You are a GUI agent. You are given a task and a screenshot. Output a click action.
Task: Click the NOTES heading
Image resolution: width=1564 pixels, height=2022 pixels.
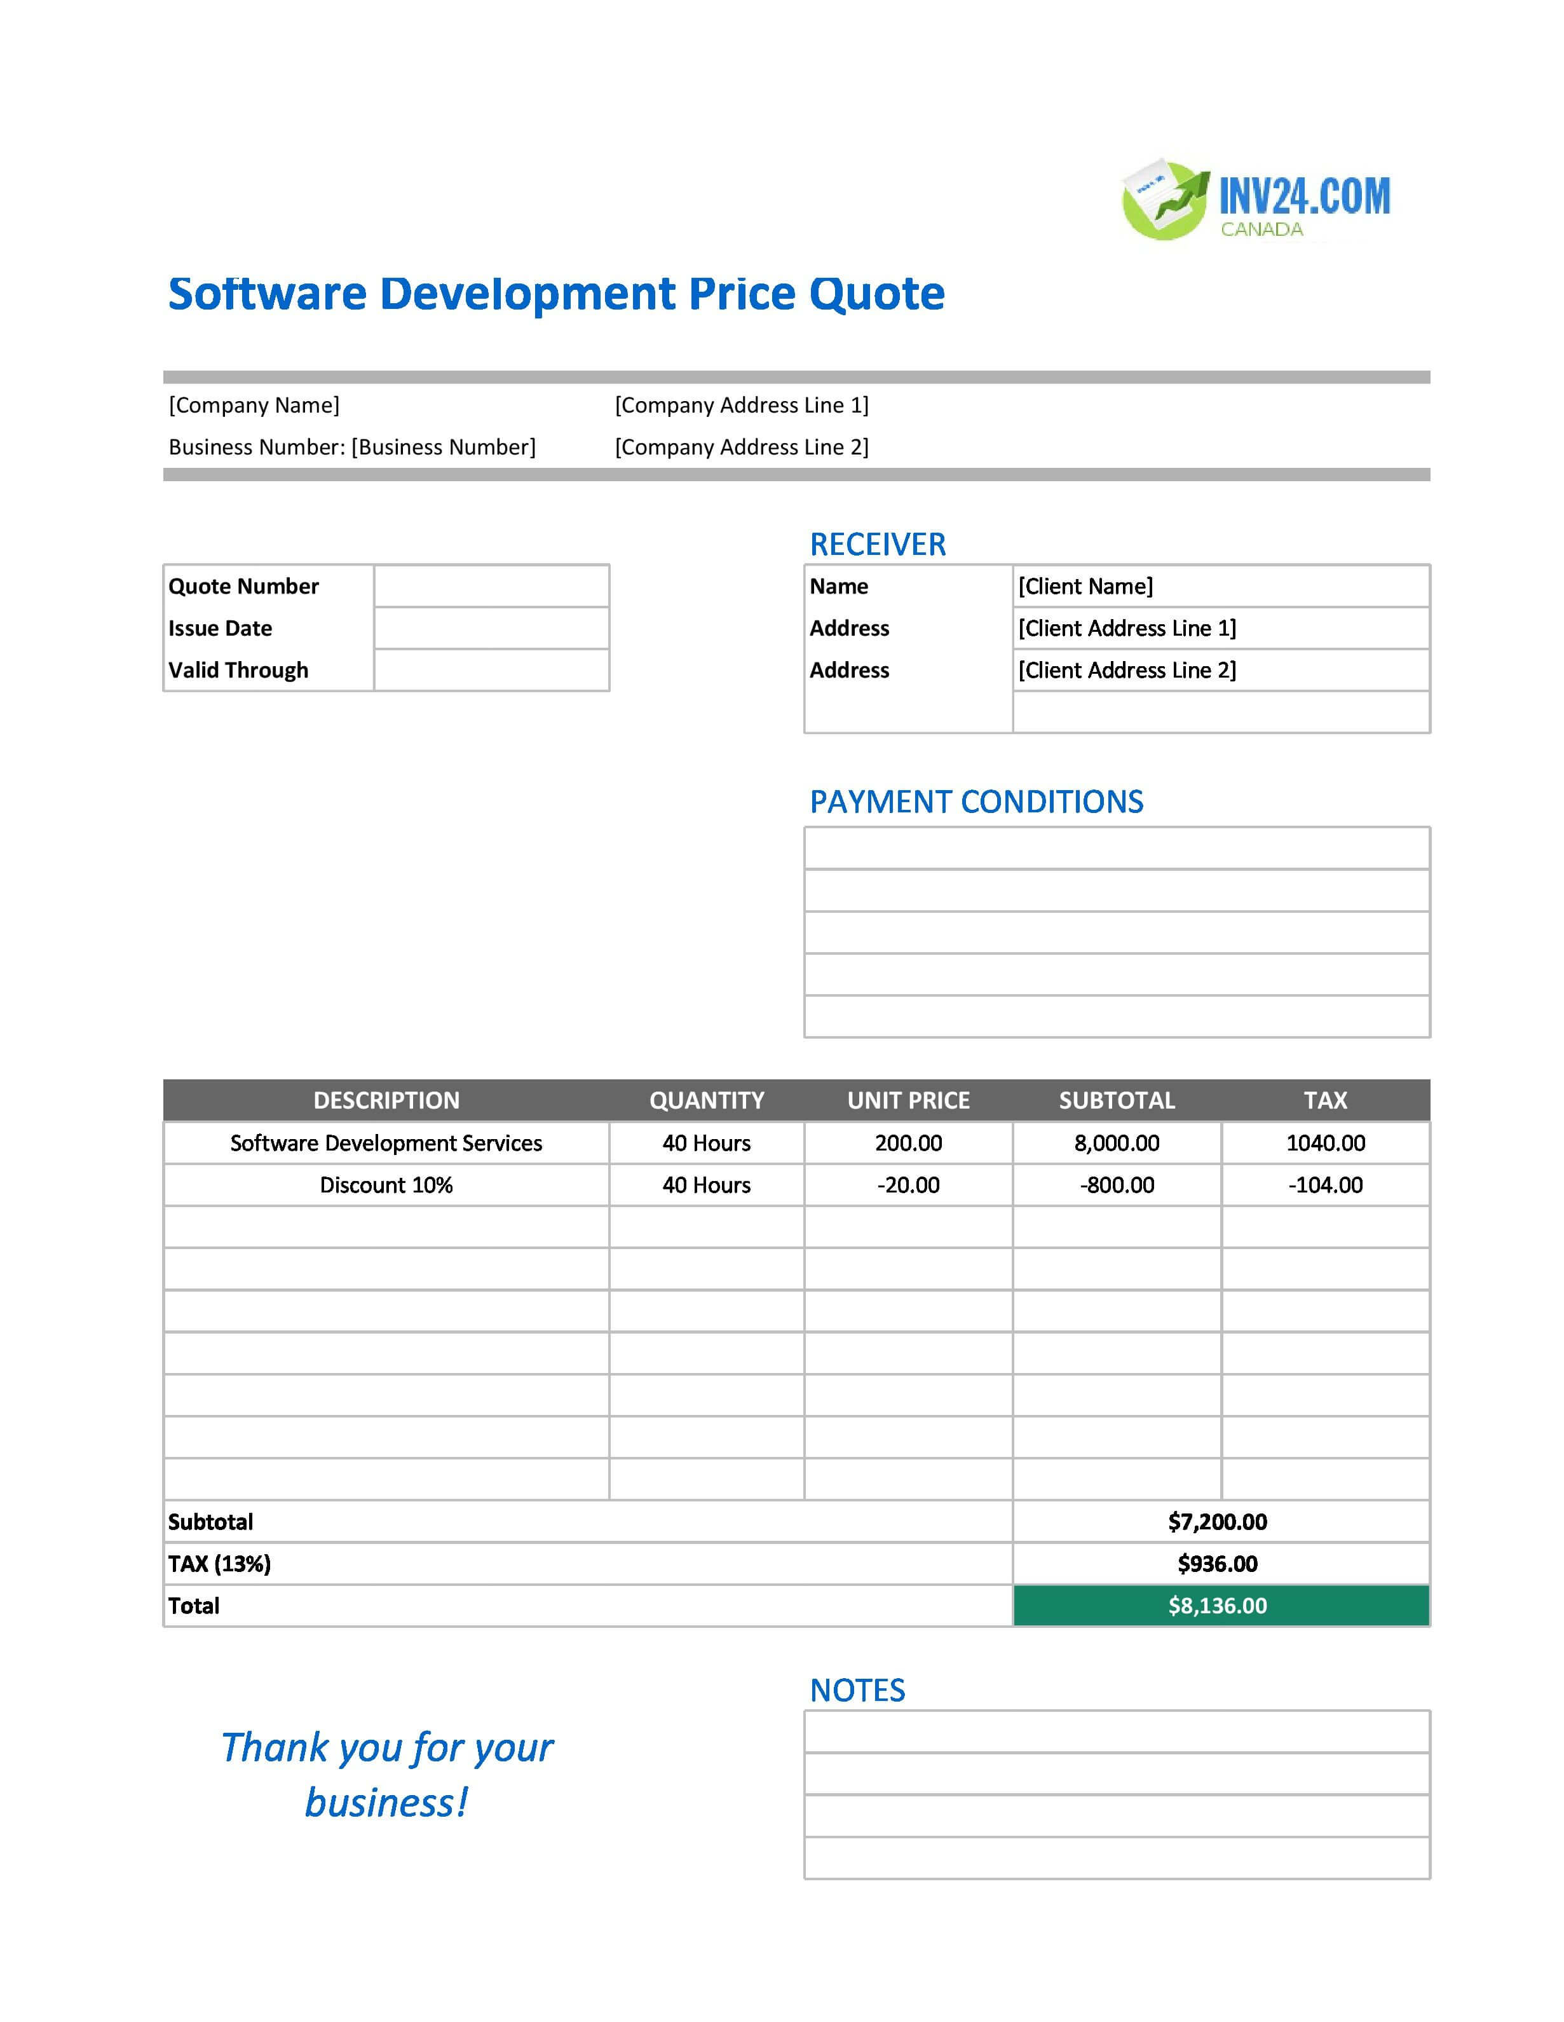coord(857,1691)
